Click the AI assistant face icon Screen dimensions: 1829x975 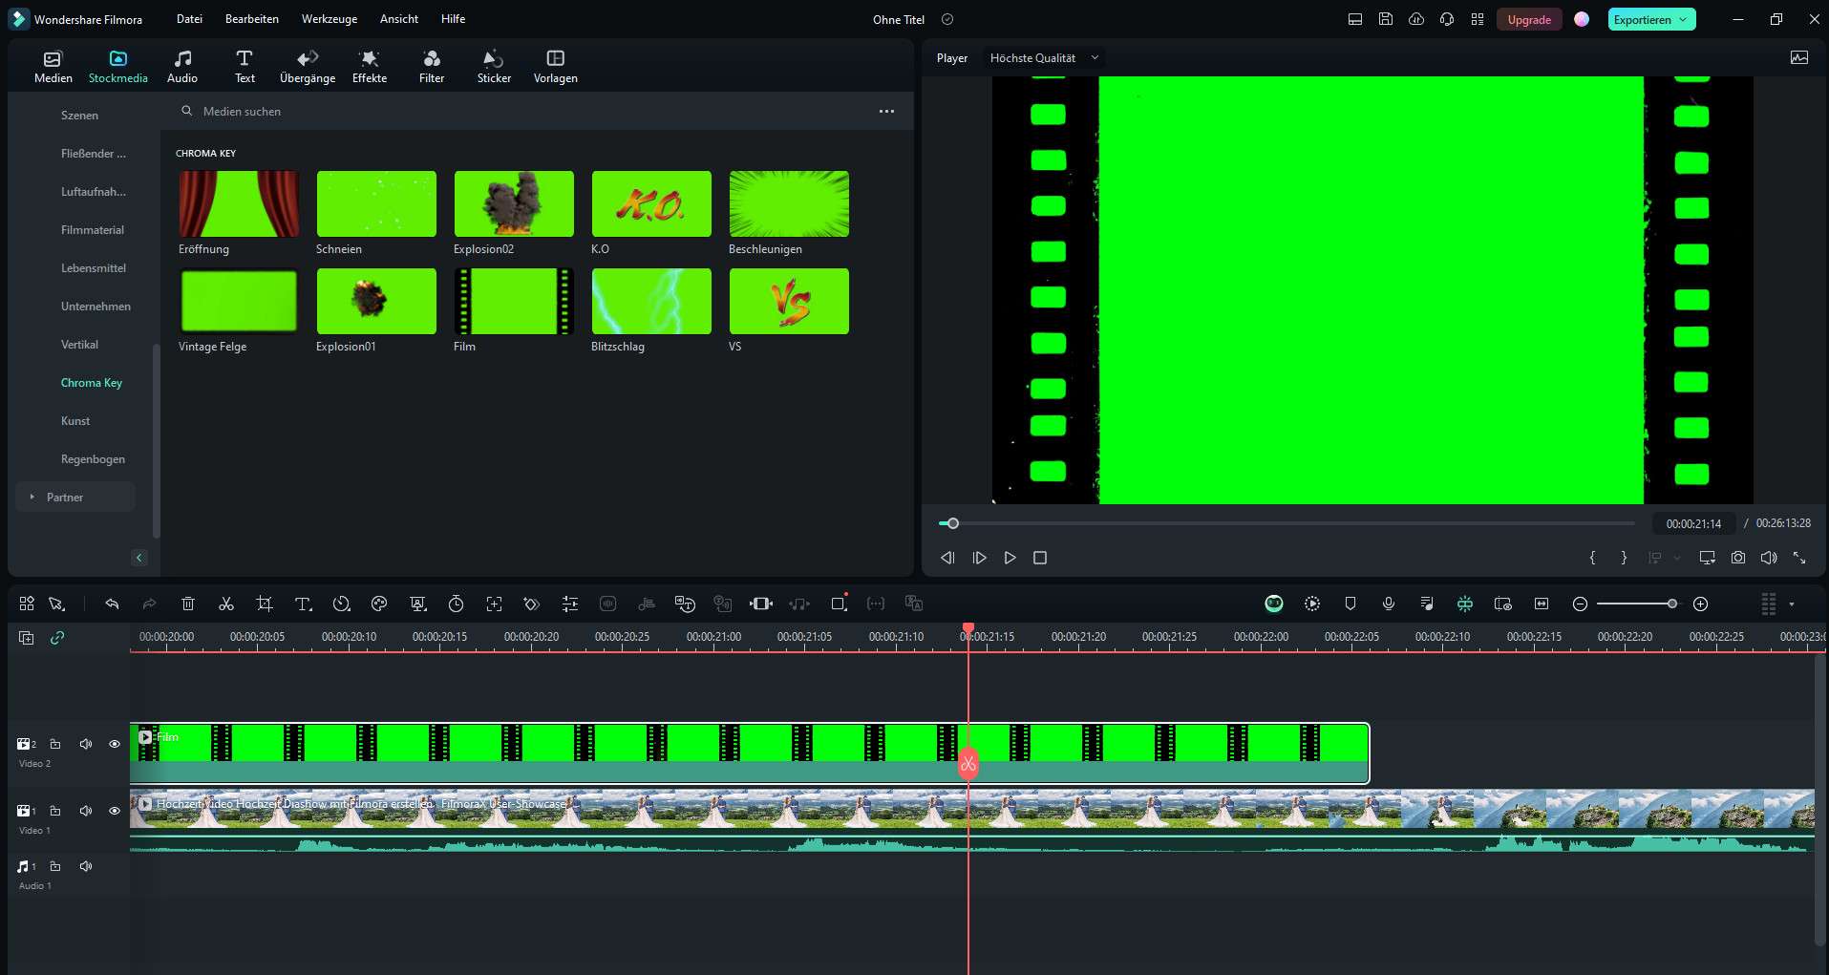pyautogui.click(x=1274, y=604)
